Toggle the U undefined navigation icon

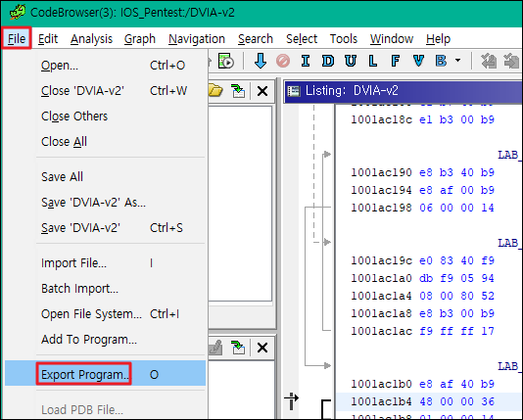pos(351,61)
